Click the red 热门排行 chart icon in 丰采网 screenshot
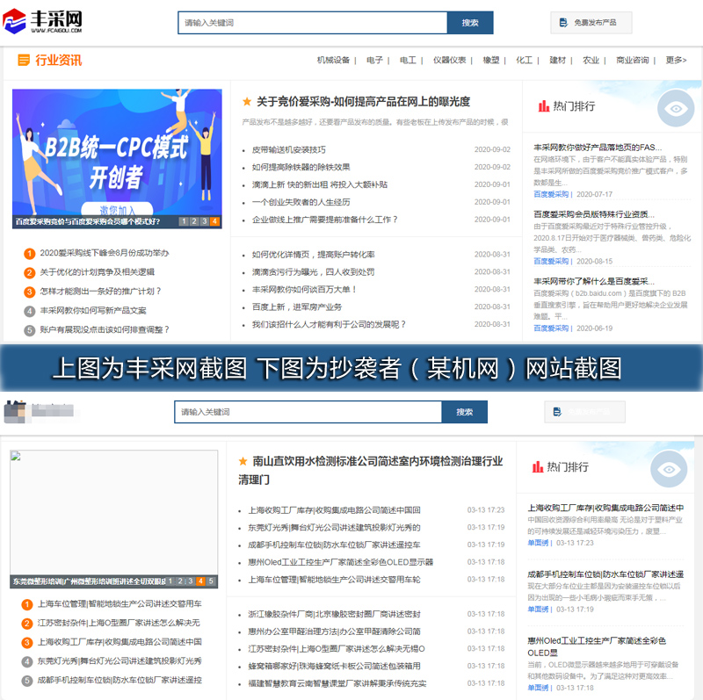This screenshot has width=703, height=700. [x=543, y=106]
